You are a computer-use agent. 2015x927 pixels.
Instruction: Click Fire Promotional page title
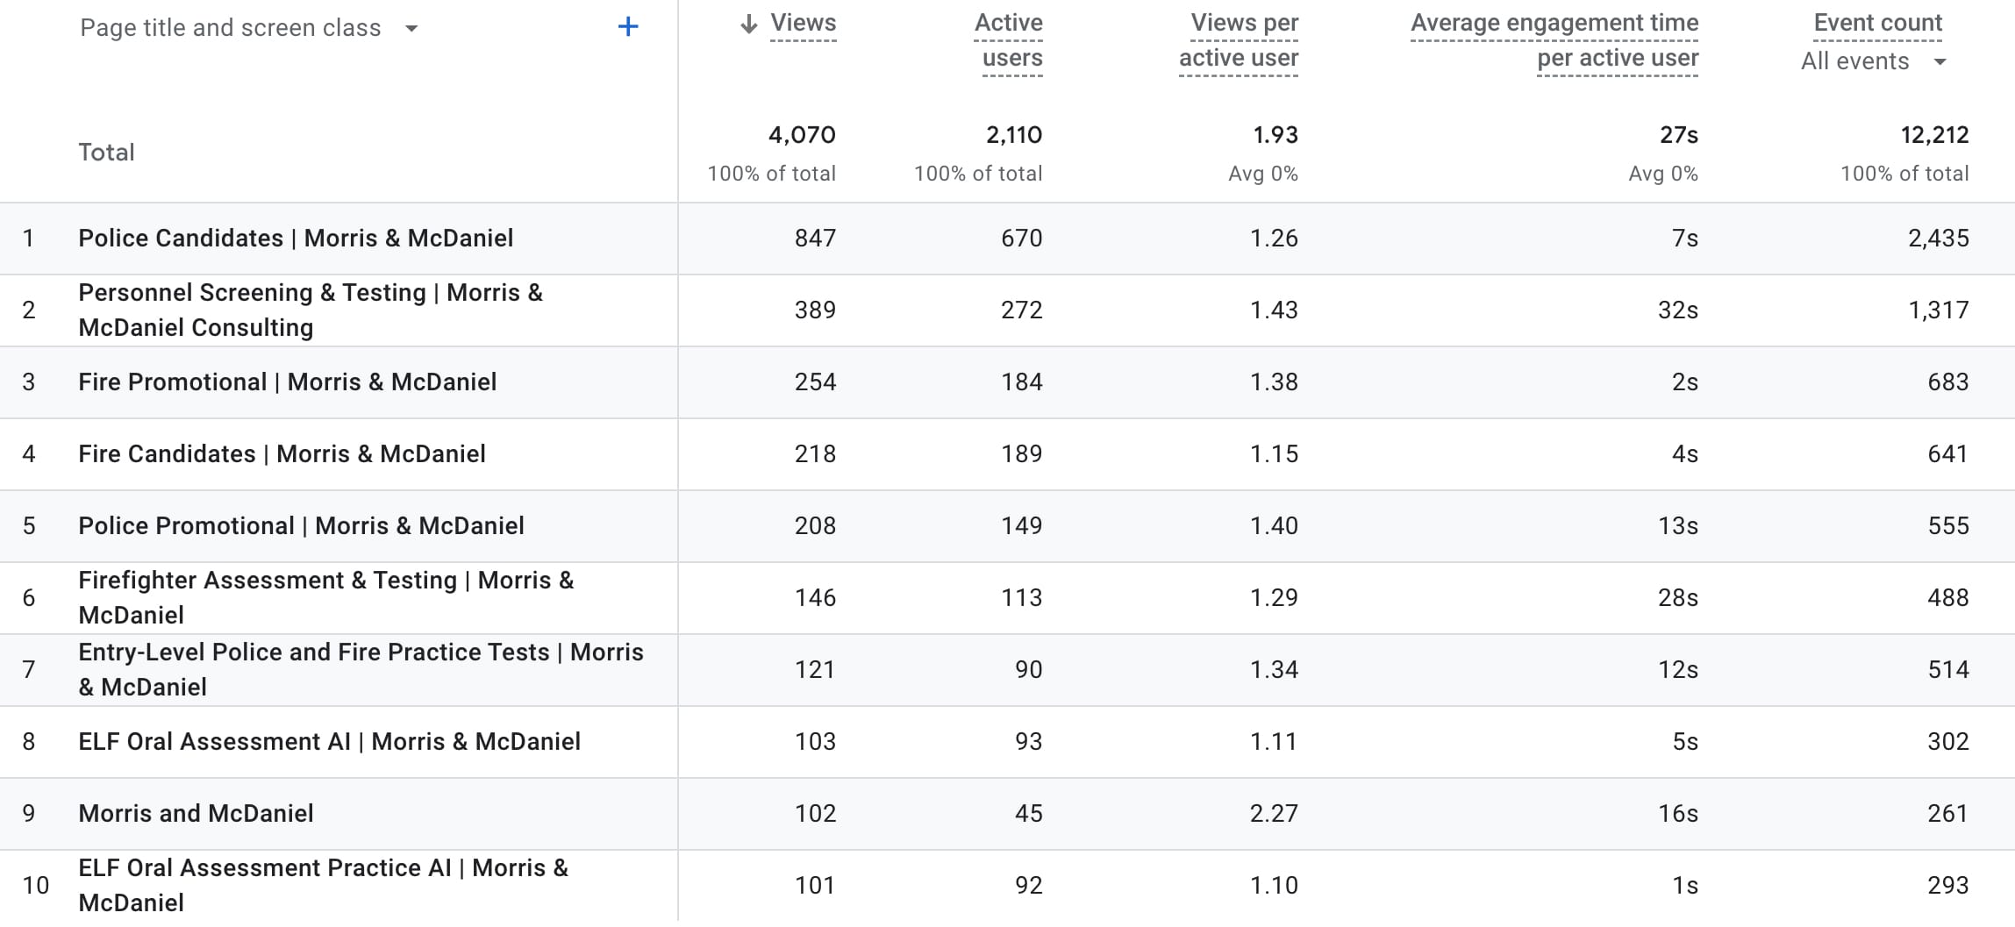pyautogui.click(x=287, y=382)
